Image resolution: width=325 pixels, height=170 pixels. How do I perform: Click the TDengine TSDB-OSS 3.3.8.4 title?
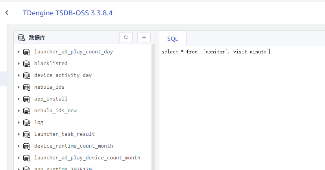(68, 13)
